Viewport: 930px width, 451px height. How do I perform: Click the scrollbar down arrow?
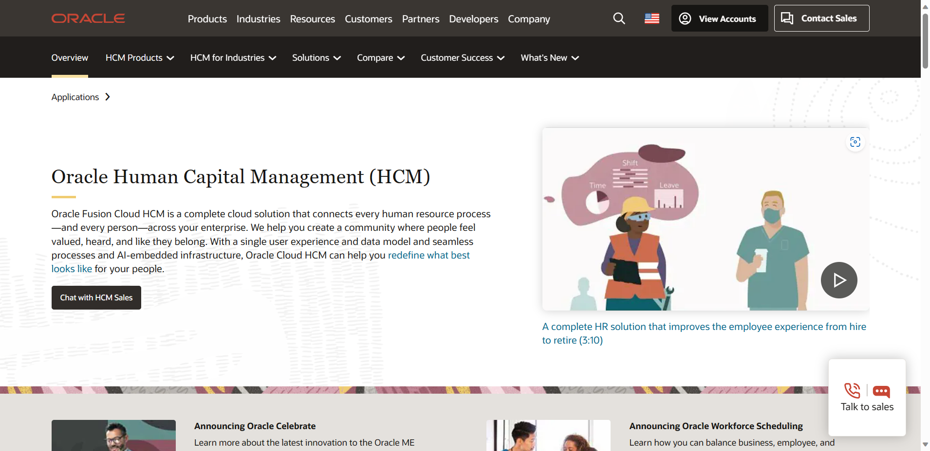pyautogui.click(x=925, y=445)
